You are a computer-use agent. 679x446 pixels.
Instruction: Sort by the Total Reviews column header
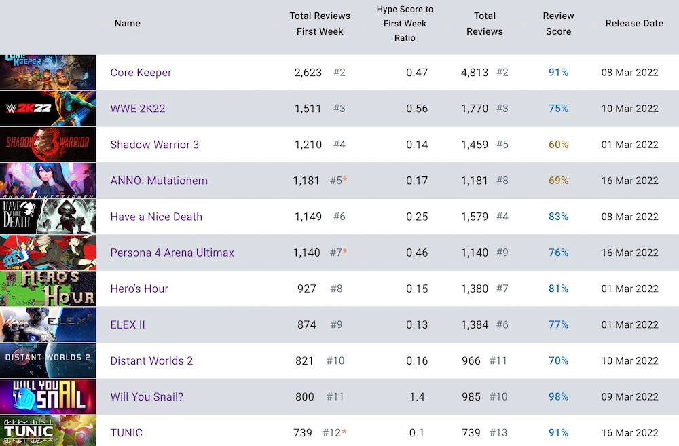(485, 23)
